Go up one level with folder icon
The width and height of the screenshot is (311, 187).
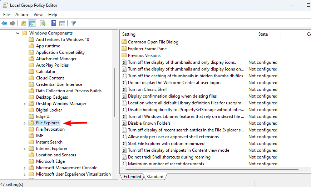(24, 24)
